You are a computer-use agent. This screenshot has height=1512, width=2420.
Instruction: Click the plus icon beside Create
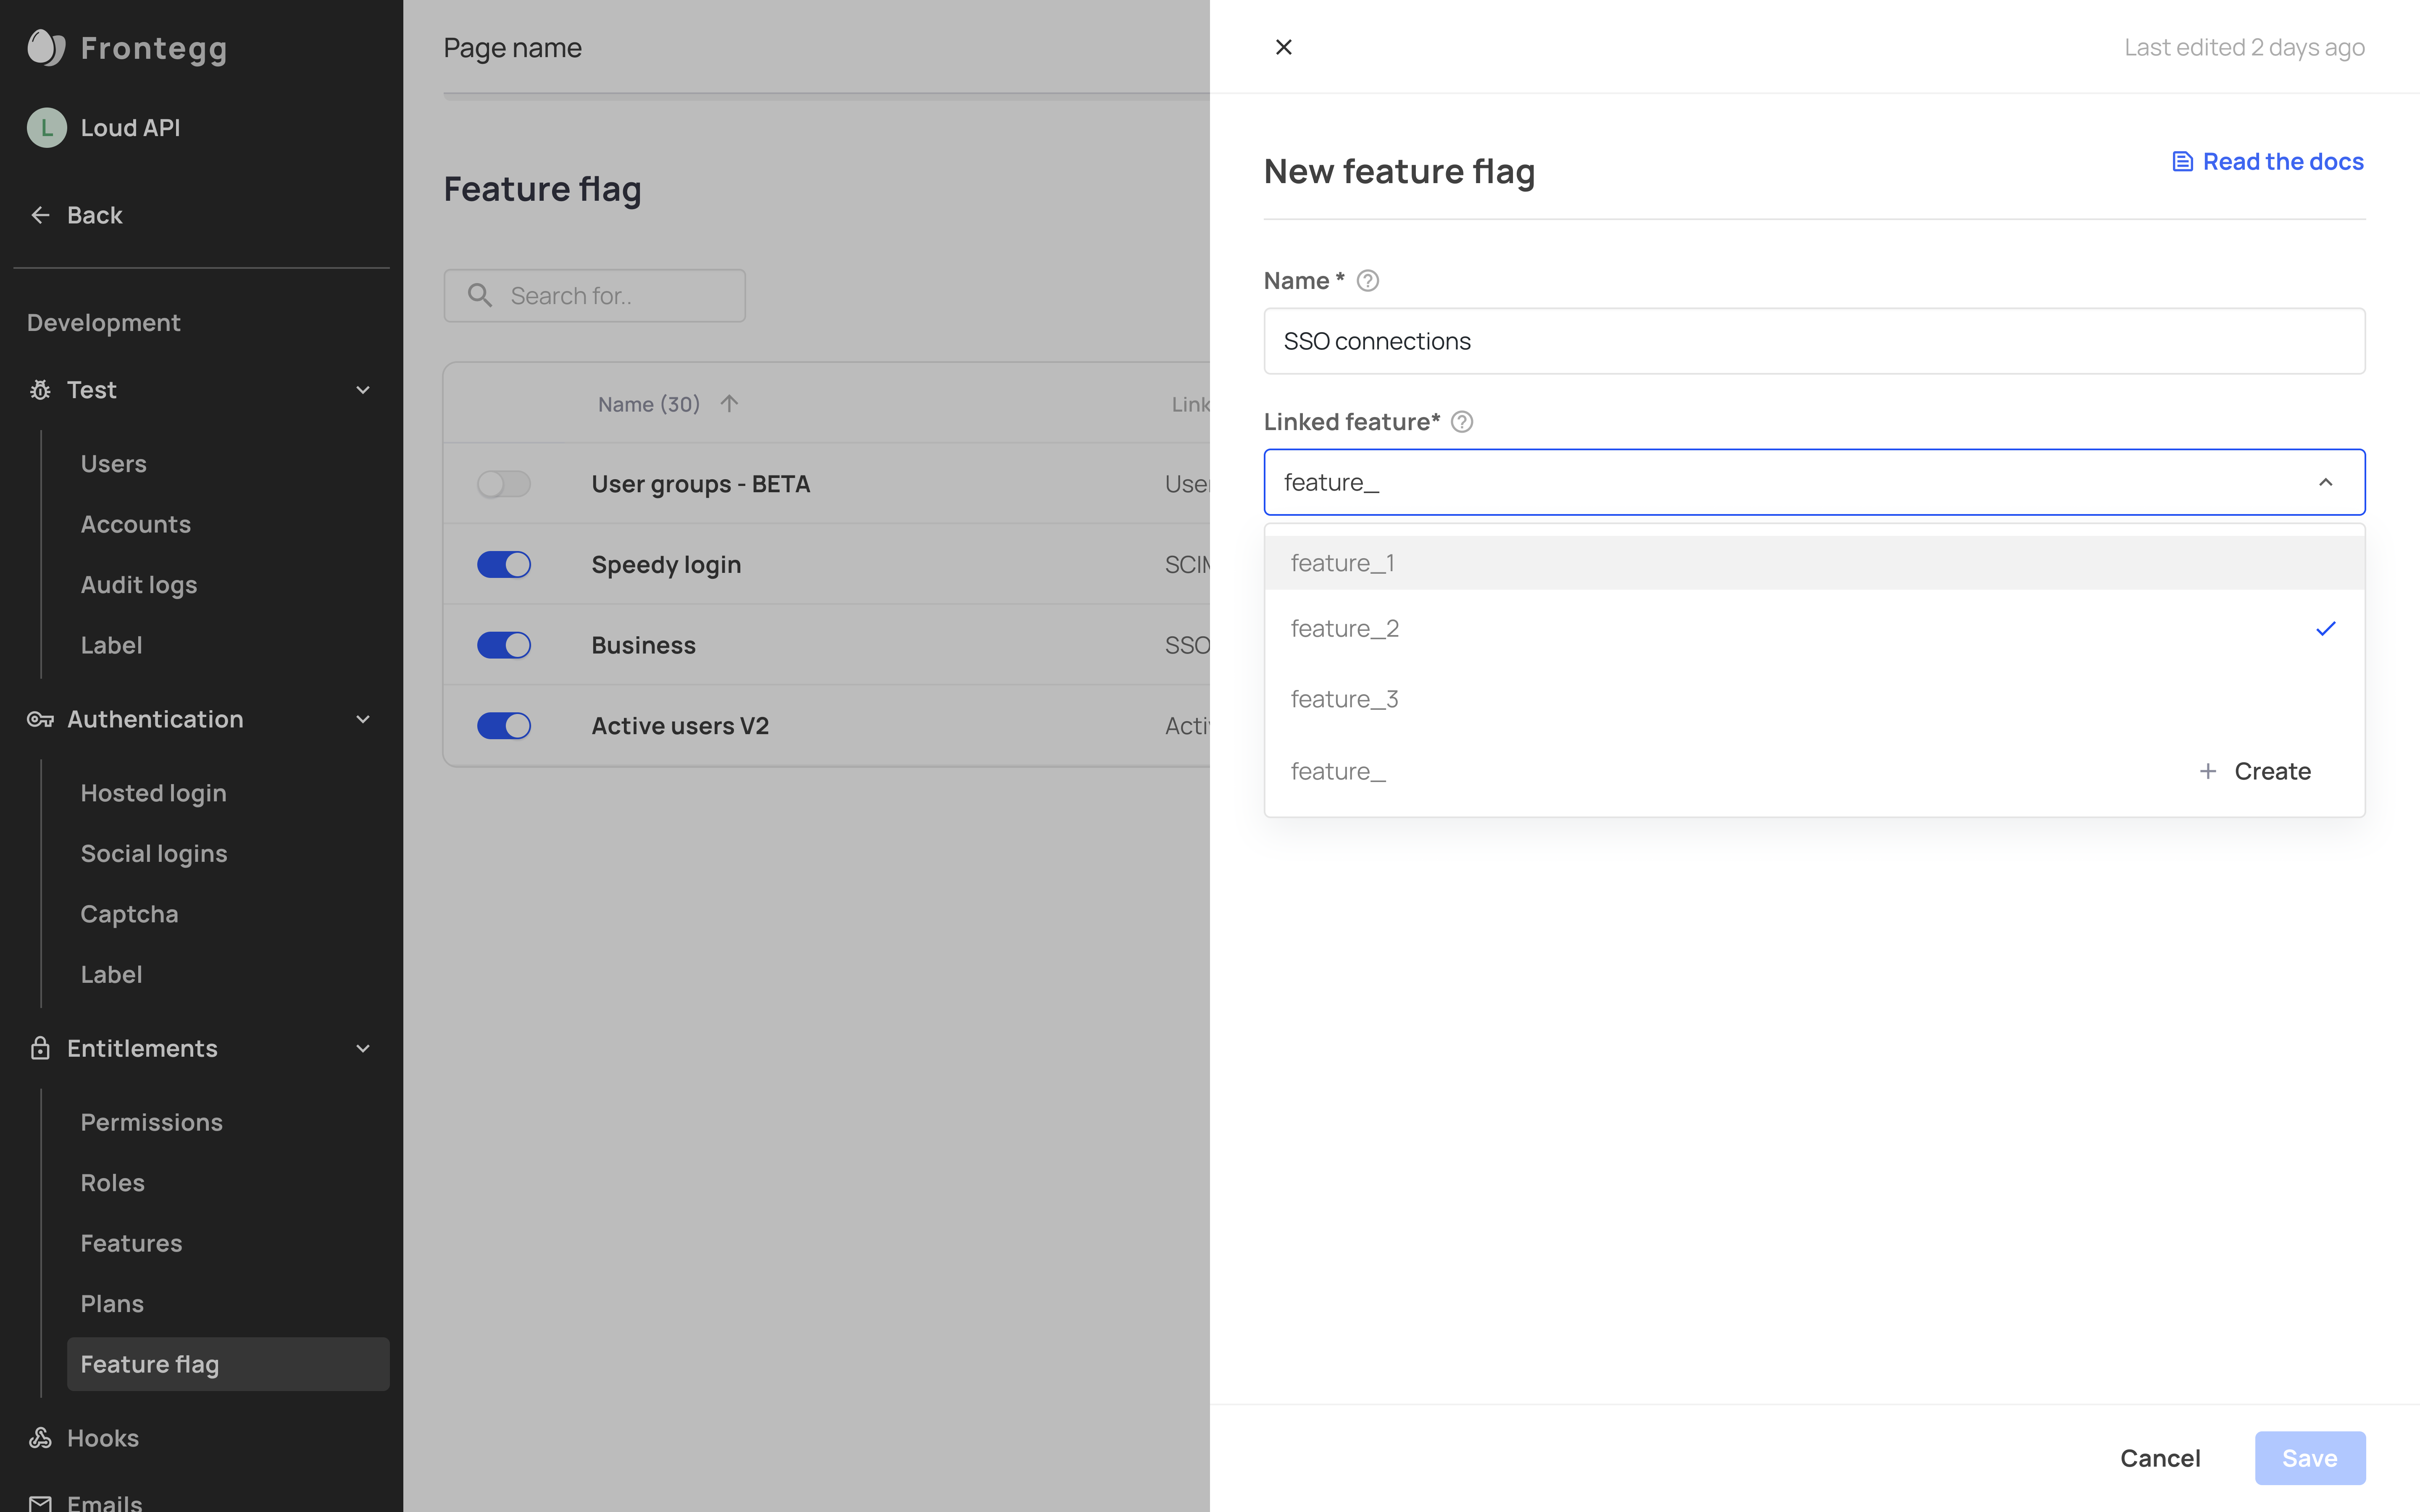(x=2208, y=771)
